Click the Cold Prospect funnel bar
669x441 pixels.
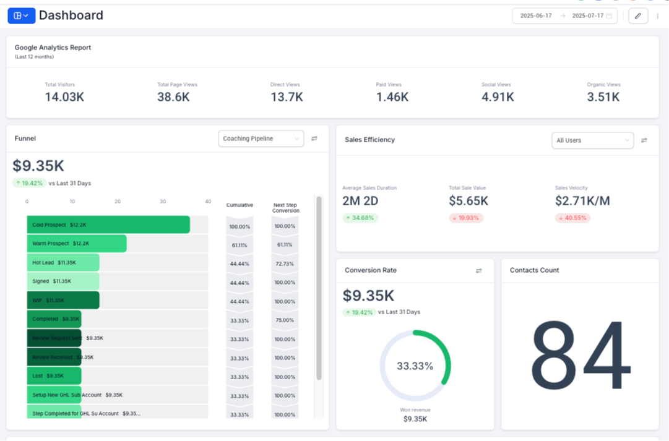pyautogui.click(x=108, y=225)
